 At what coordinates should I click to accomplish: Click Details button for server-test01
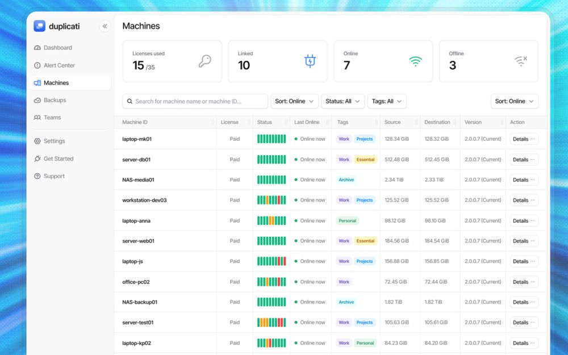point(524,323)
